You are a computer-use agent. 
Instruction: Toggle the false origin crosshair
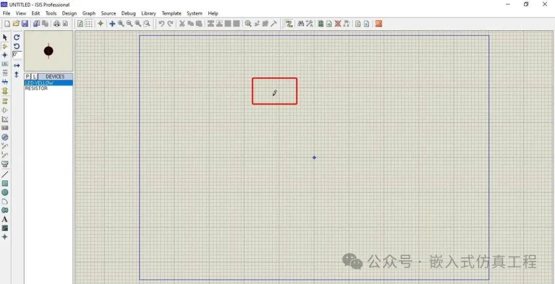click(x=101, y=24)
